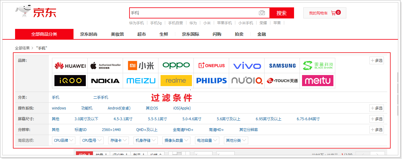Click the 荣耀 suggested search

(263, 23)
